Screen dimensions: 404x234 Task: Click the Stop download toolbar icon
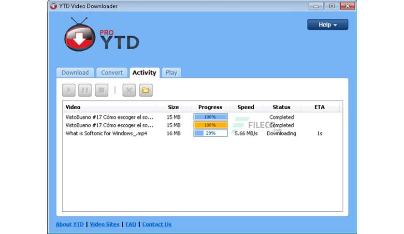(101, 90)
